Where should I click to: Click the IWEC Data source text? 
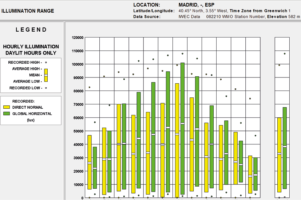pos(189,17)
